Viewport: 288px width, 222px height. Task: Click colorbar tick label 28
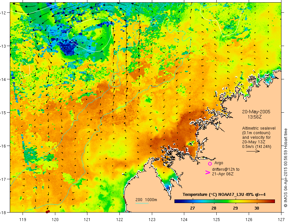coord(214,208)
